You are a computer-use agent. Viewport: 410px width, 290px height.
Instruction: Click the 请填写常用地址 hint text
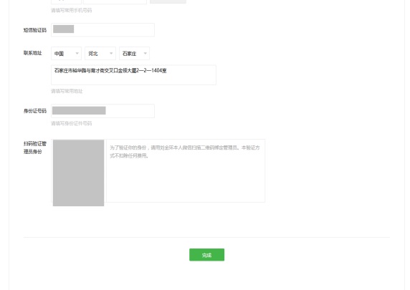click(x=67, y=91)
